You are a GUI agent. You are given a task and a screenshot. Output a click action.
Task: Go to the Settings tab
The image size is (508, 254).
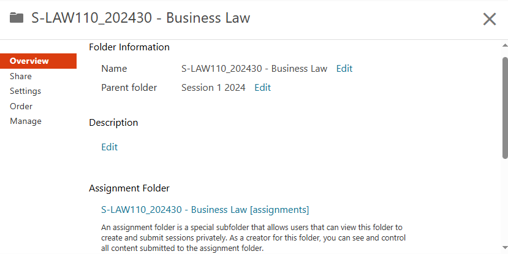25,91
